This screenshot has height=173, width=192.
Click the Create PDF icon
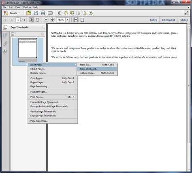(x=6, y=13)
